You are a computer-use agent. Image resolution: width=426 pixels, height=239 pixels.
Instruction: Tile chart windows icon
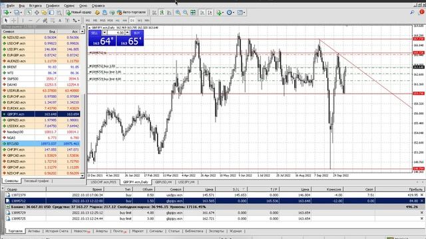coord(193,13)
